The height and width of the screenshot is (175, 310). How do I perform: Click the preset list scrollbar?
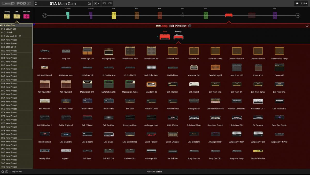click(33, 46)
